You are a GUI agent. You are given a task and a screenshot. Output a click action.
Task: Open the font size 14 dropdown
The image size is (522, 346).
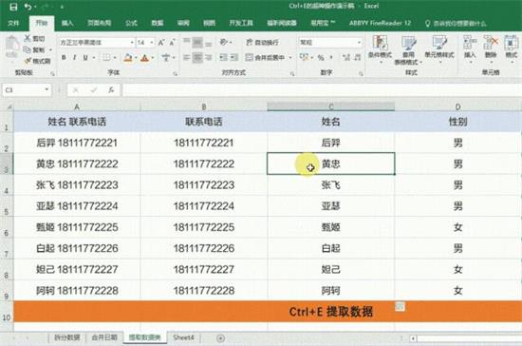[x=152, y=43]
